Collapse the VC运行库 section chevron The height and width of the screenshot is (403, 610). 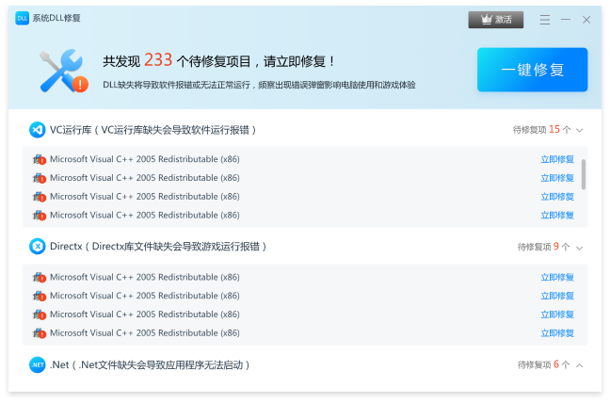(580, 130)
